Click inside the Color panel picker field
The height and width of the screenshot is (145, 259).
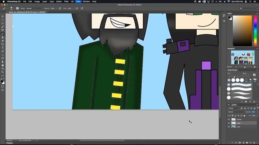click(x=242, y=31)
